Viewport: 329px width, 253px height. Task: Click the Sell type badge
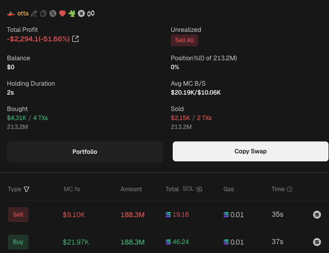pyautogui.click(x=18, y=215)
